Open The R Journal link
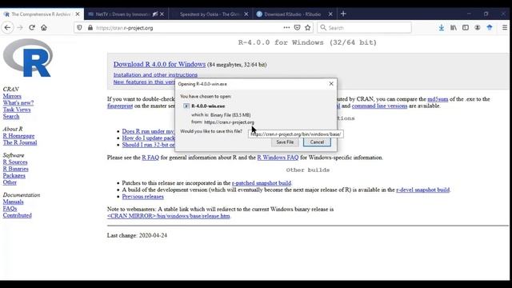Image resolution: width=512 pixels, height=288 pixels. pos(20,142)
